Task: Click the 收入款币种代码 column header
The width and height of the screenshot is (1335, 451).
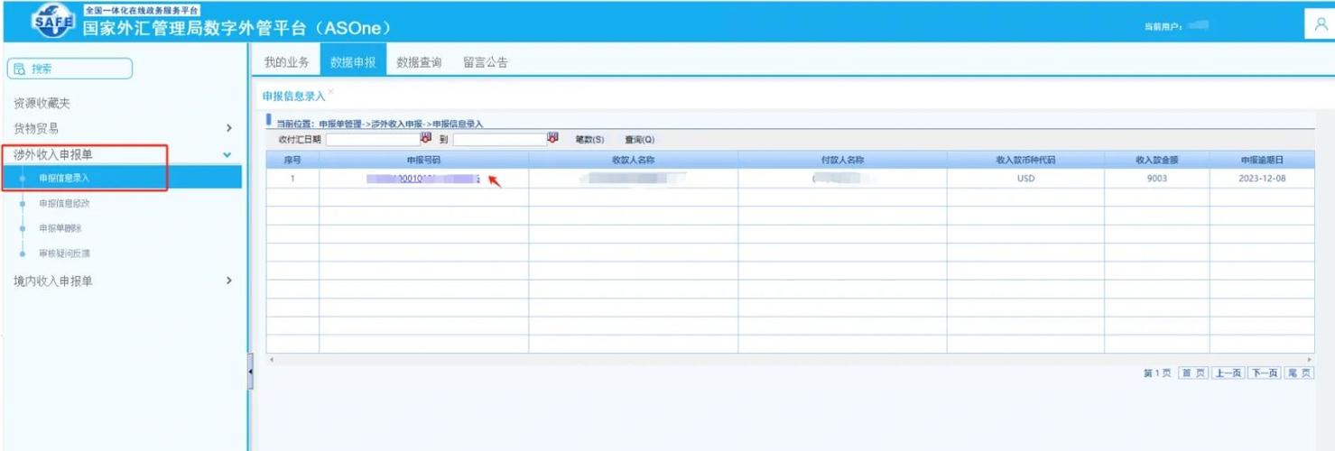Action: pos(1025,160)
